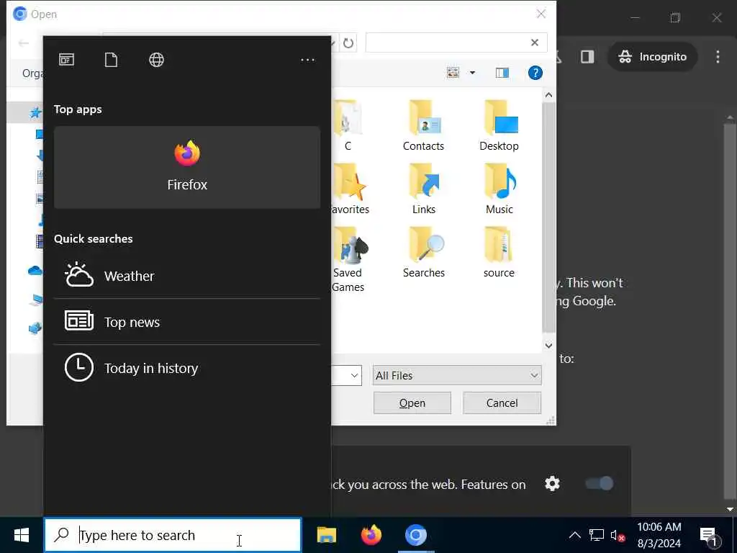Open the search panel more options ellipsis
Screen dimensions: 737x553
pos(307,60)
